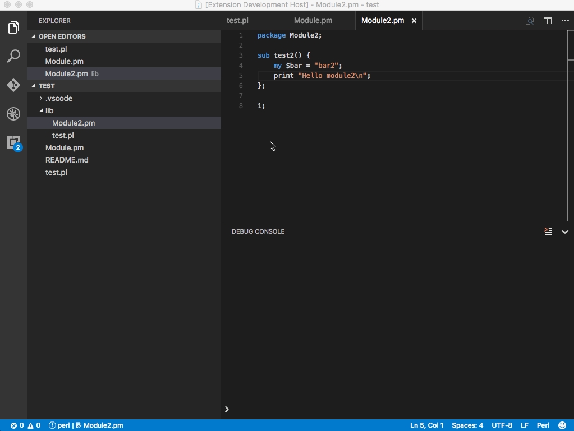Image resolution: width=574 pixels, height=431 pixels.
Task: Collapse the Open Editors section
Action: (x=62, y=36)
